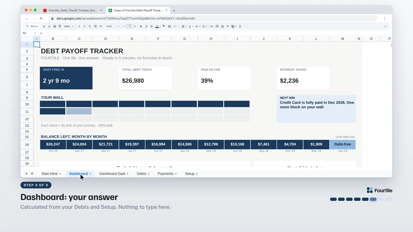Decrease font size with the minus button
413x232 pixels.
click(125, 26)
